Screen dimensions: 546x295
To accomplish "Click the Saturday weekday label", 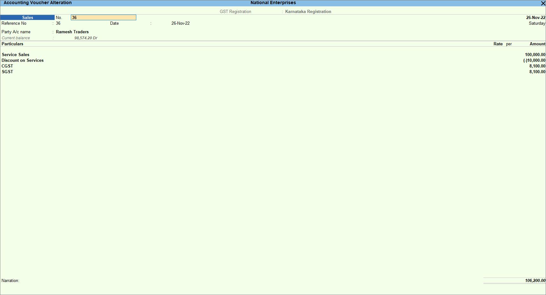I will coord(537,23).
